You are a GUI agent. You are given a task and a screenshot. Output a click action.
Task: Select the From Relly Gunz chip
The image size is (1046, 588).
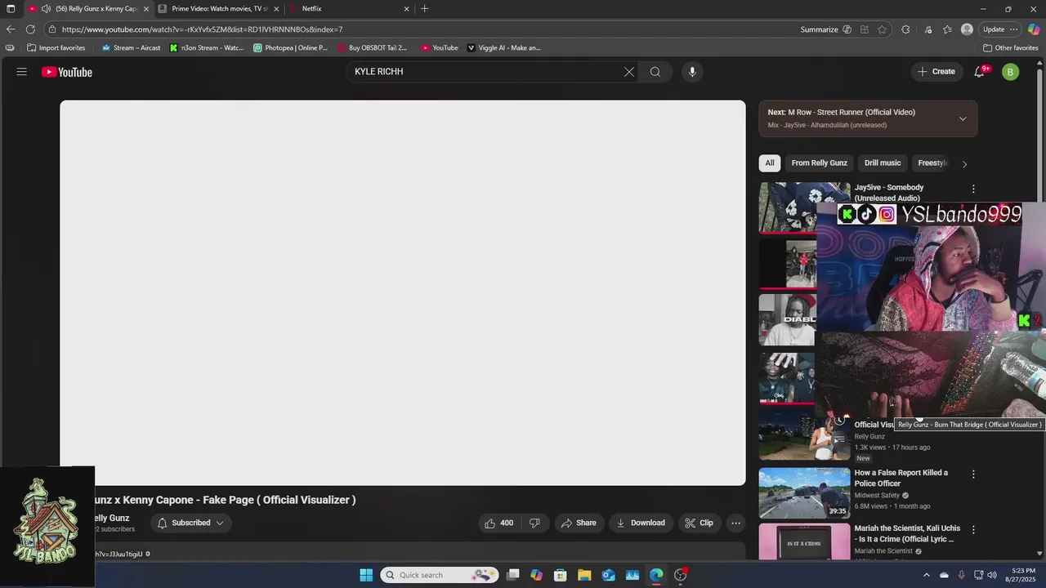click(820, 163)
